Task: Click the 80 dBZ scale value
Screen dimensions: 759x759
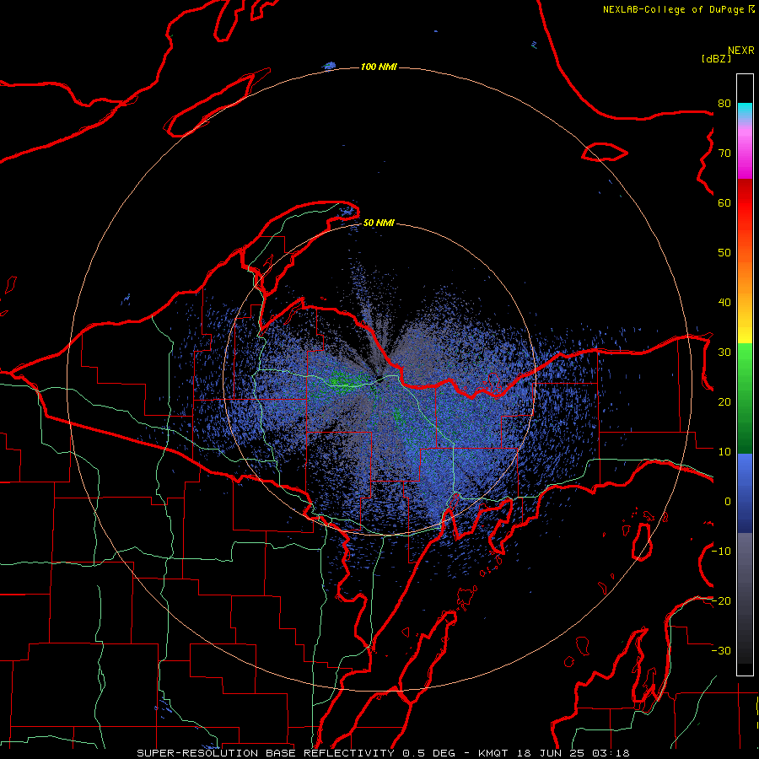Action: (724, 104)
